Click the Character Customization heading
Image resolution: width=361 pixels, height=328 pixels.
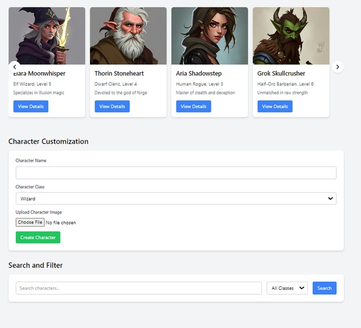(x=48, y=141)
